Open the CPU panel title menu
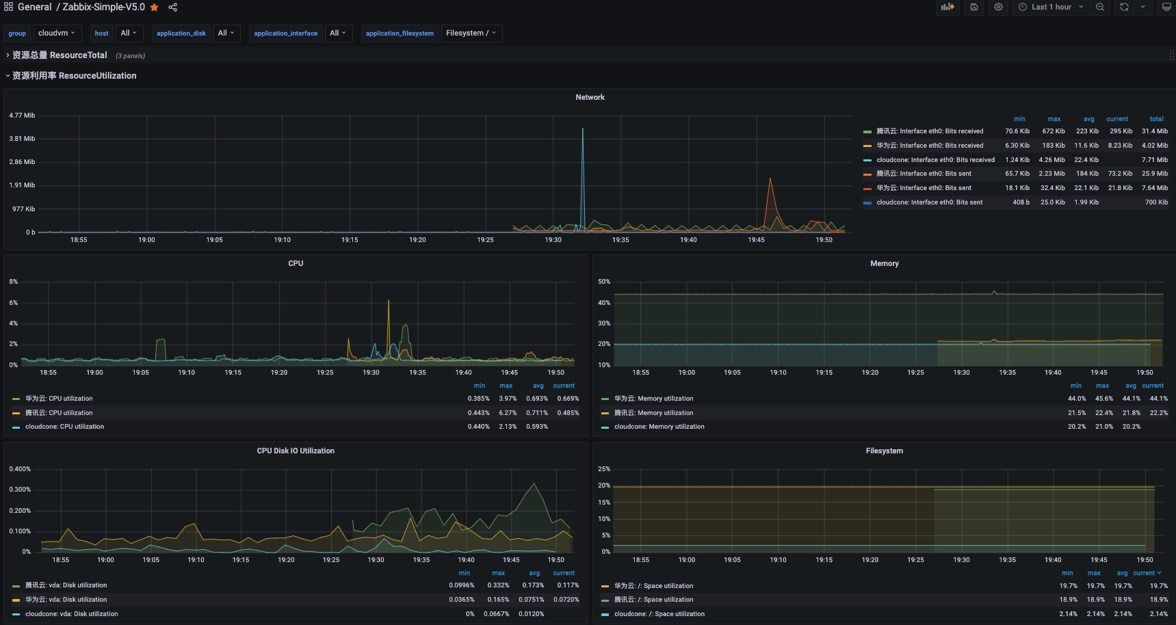 click(296, 263)
